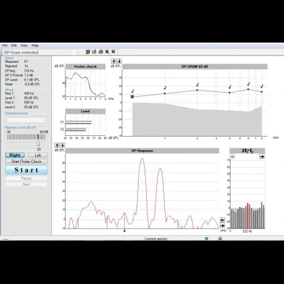
Task: Select the Left ear toggle button
Action: tap(38, 156)
